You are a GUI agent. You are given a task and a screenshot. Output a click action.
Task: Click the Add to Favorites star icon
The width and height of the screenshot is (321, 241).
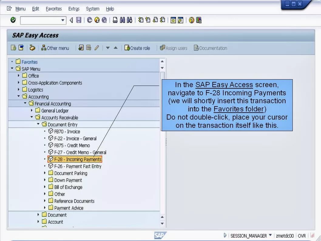(x=81, y=48)
